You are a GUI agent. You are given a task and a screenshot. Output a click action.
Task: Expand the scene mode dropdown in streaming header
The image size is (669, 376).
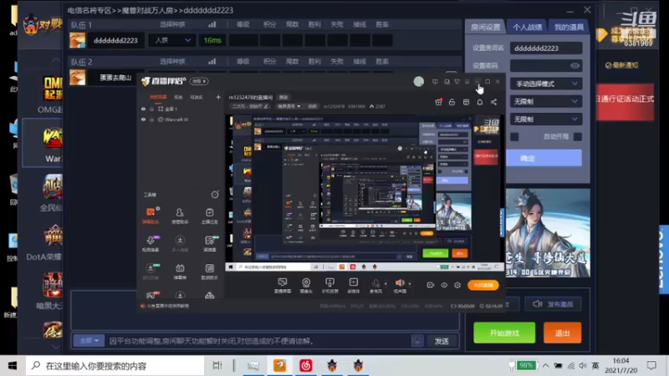point(289,106)
